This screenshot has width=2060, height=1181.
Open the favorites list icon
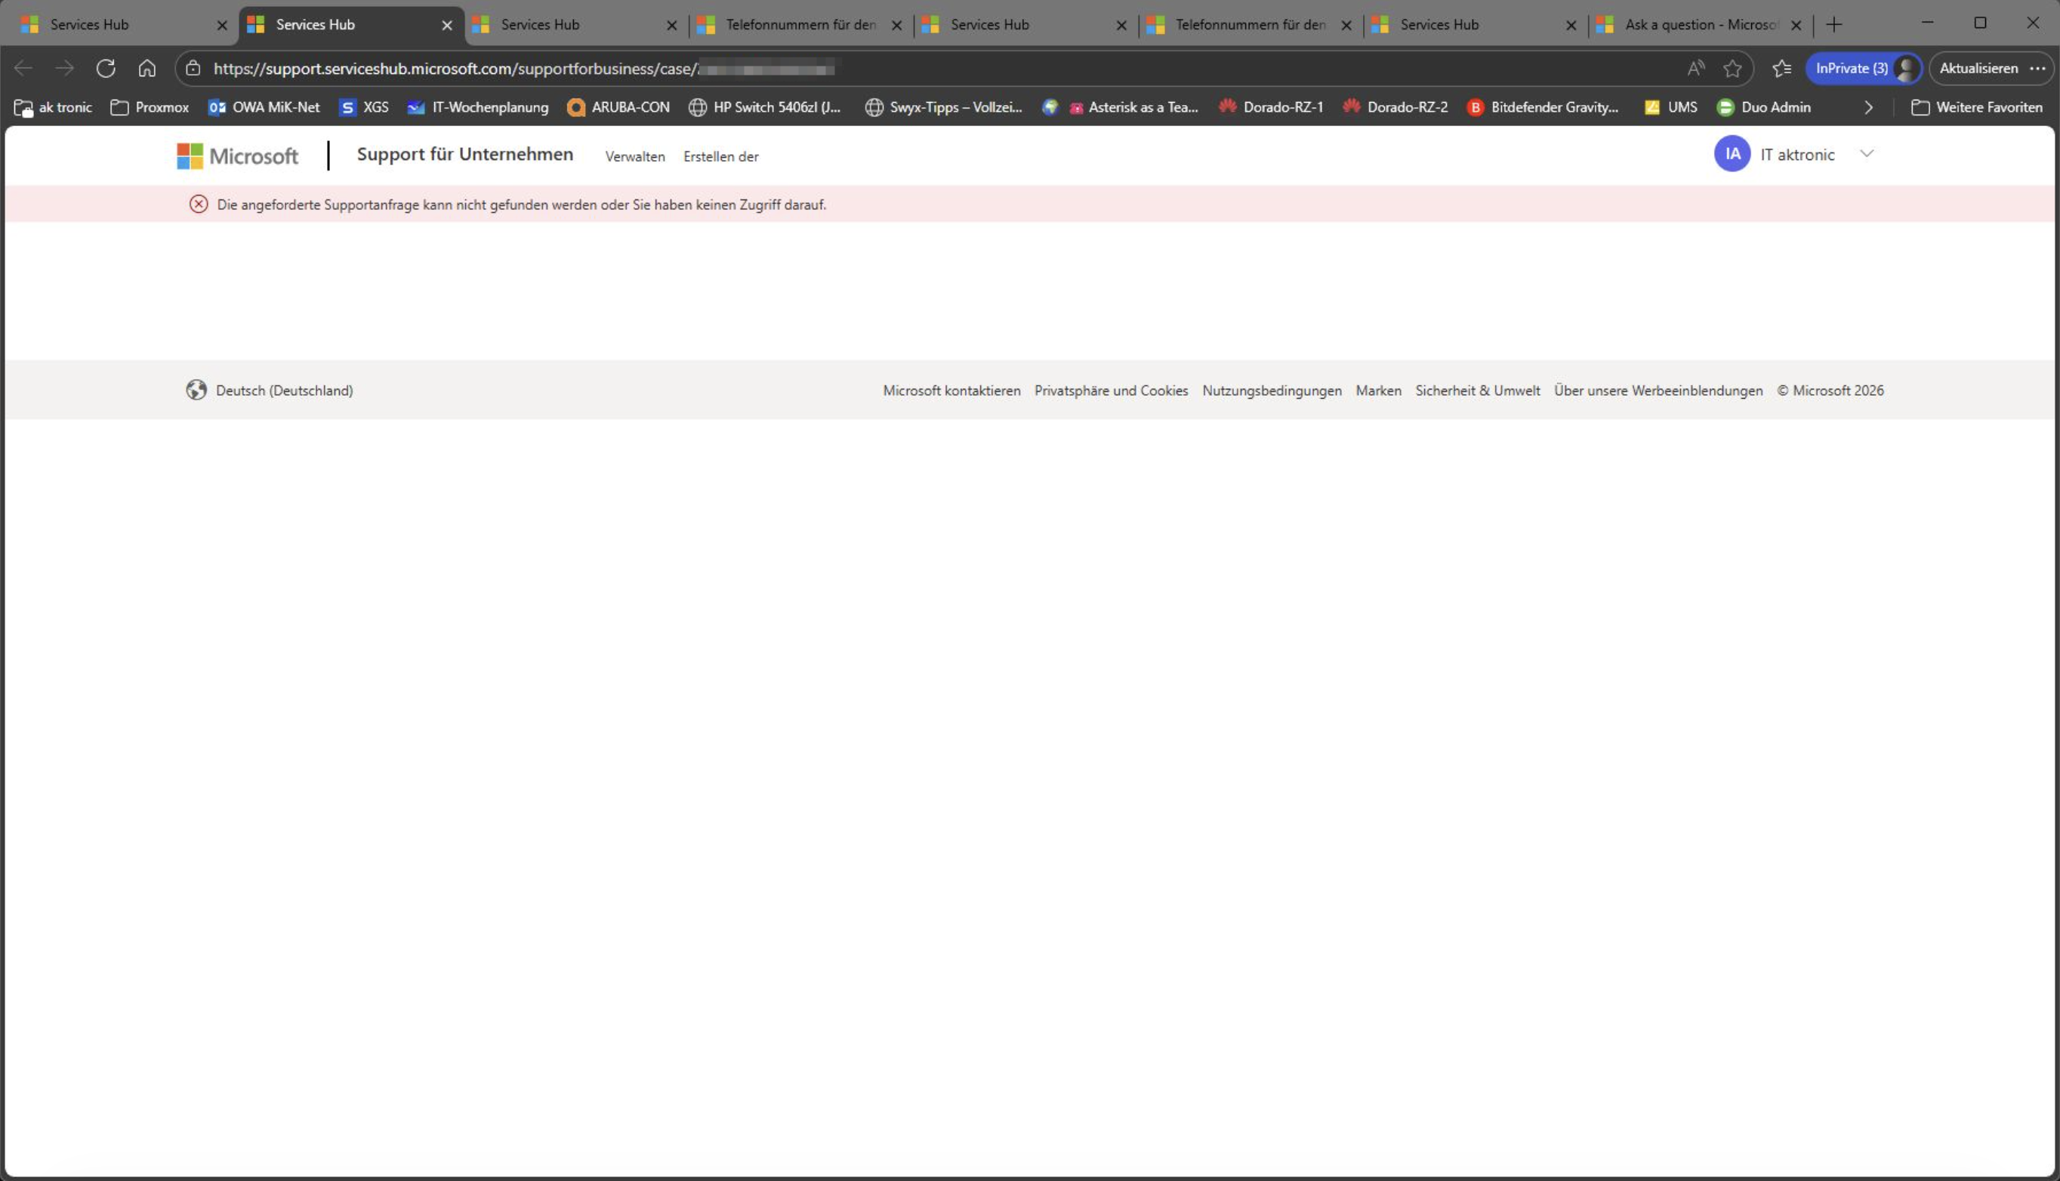coord(1782,68)
